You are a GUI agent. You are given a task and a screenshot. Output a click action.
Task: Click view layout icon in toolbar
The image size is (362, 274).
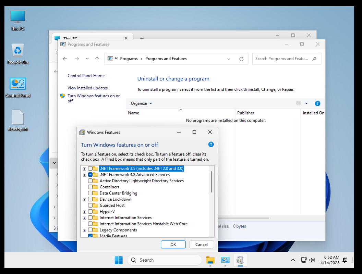299,103
